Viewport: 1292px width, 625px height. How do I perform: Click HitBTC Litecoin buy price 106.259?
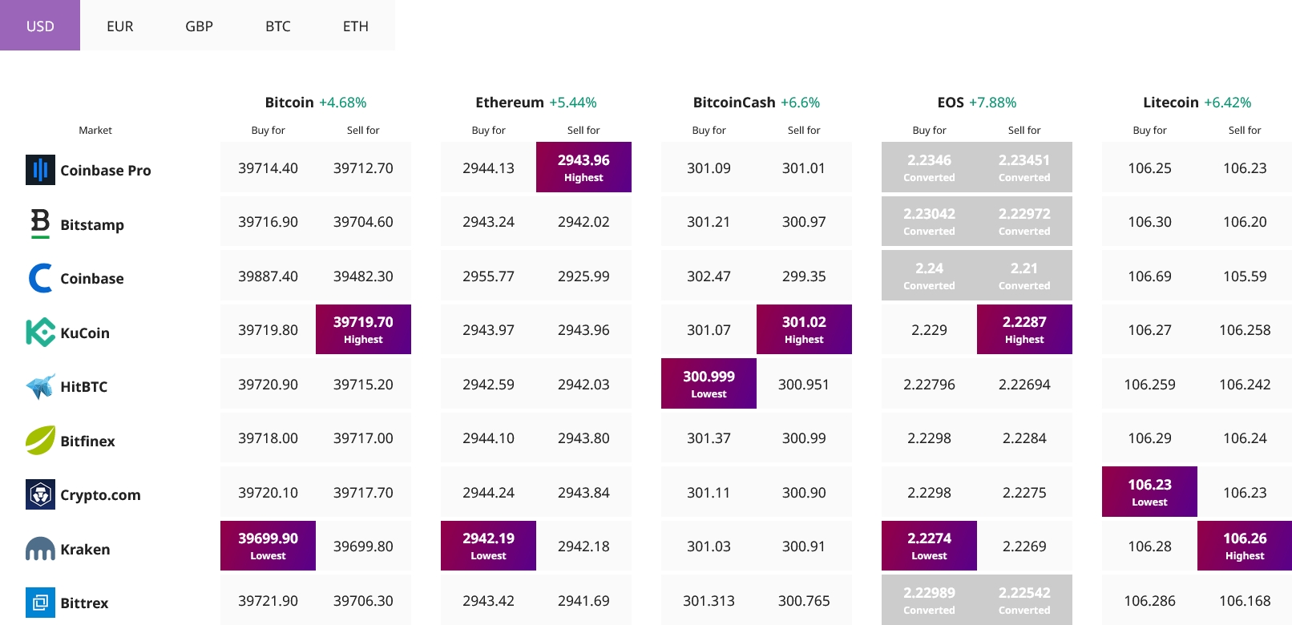(x=1149, y=385)
